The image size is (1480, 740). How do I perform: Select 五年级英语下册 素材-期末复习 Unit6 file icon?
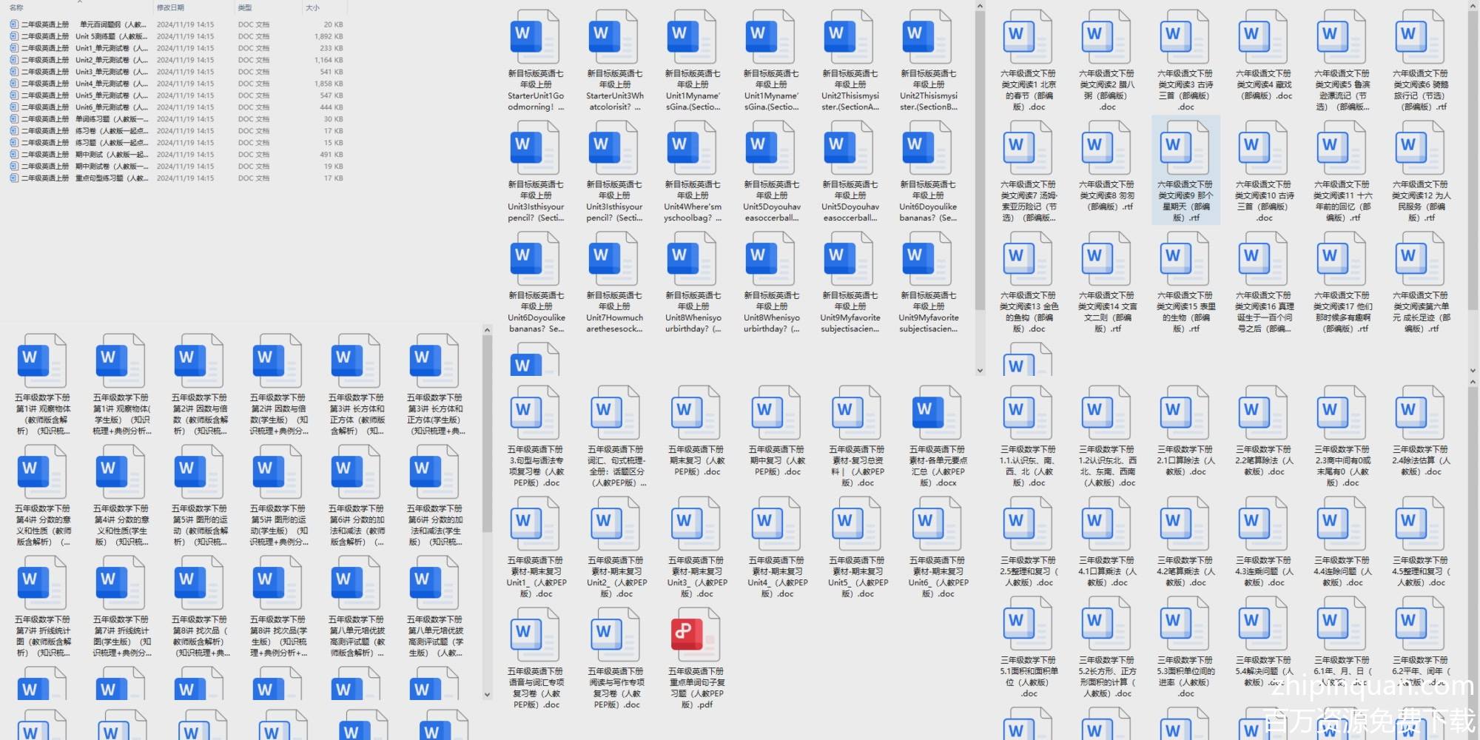pyautogui.click(x=936, y=522)
